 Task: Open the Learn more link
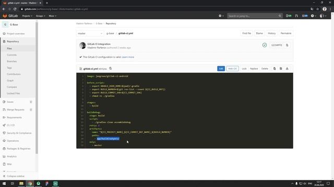point(128,57)
